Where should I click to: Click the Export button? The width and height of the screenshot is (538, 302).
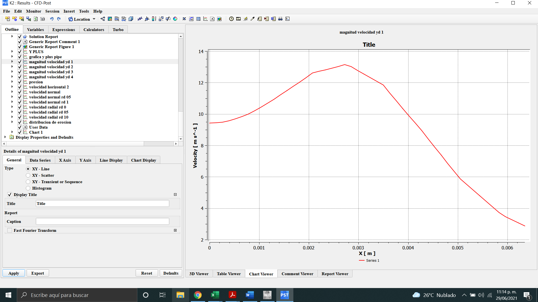coord(38,273)
